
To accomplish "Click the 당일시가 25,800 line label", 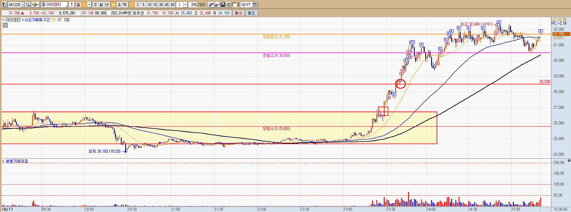I will 276,129.
